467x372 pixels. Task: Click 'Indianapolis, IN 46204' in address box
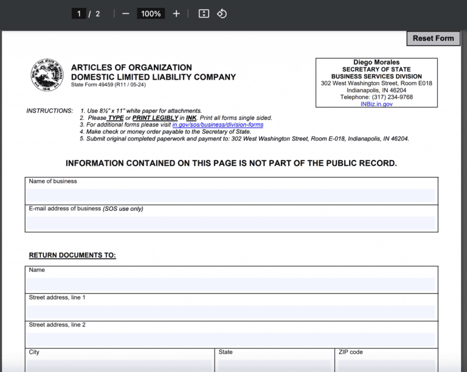(376, 90)
